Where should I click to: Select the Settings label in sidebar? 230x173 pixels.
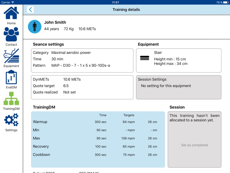[x=11, y=130]
